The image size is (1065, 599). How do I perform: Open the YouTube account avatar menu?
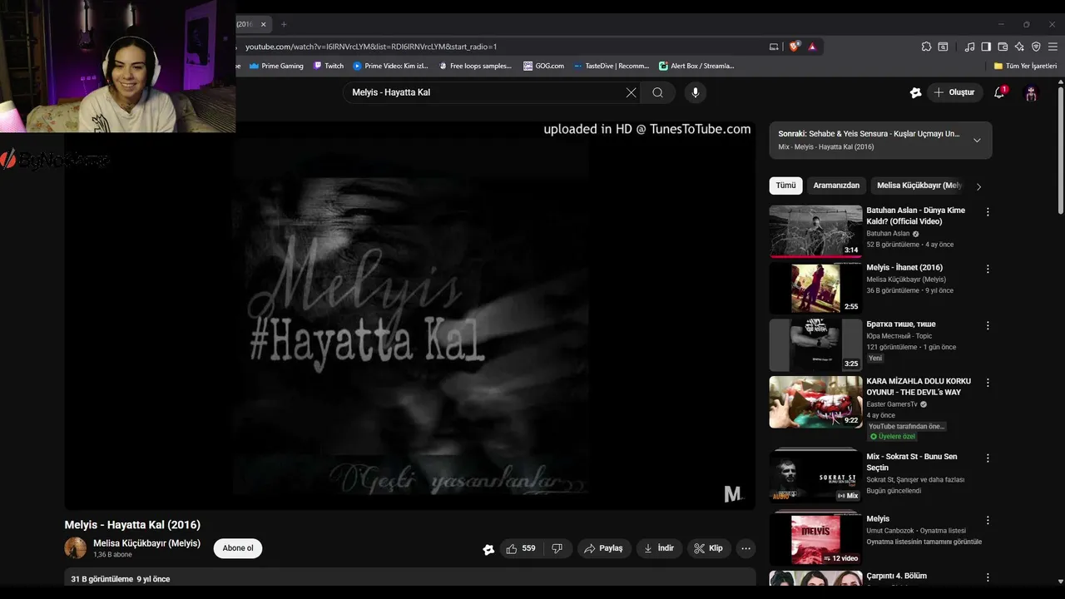1031,92
